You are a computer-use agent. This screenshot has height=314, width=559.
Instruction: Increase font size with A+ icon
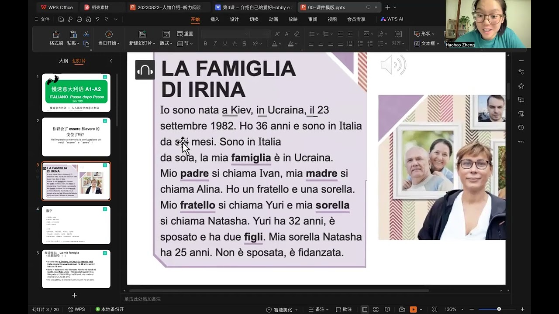(277, 34)
